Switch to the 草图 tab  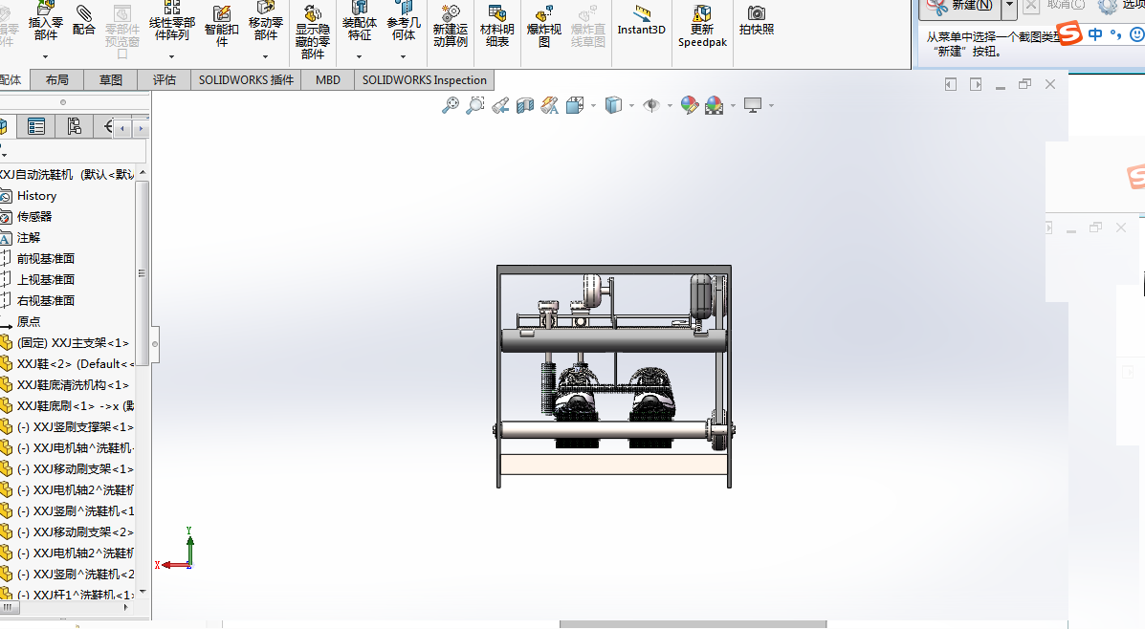111,80
